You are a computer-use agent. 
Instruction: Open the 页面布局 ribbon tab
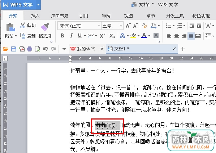pyautogui.click(x=60, y=15)
